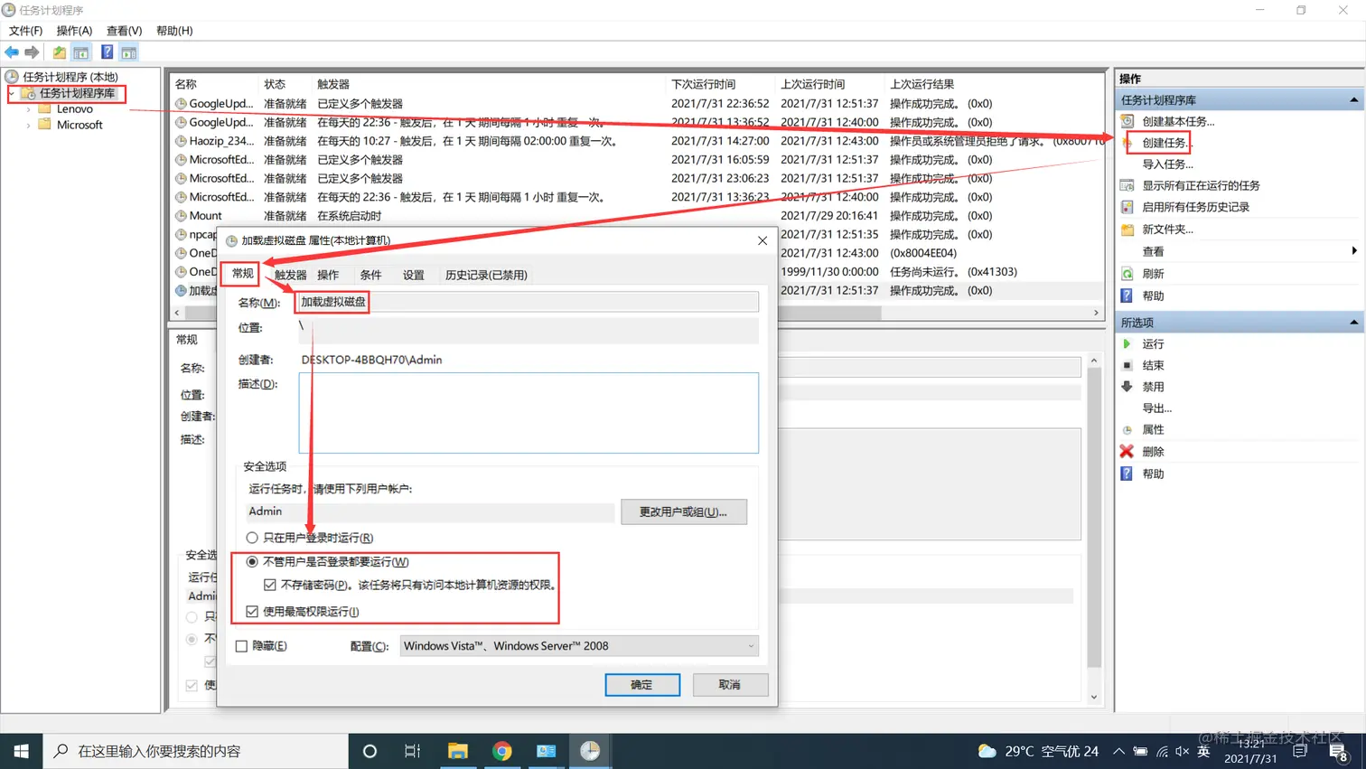Open the 文件(F) menu
This screenshot has width=1366, height=769.
click(25, 31)
